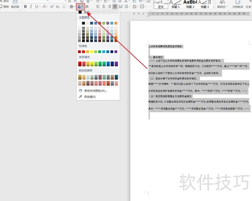252x201 pixels.
Task: Choose 其他字体颜色(M)... menu entry
Action: pos(98,91)
